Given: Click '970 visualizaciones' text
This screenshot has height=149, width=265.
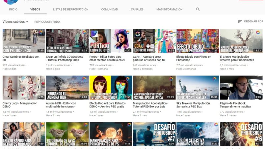Looking at the screenshot, I should pyautogui.click(x=231, y=112).
